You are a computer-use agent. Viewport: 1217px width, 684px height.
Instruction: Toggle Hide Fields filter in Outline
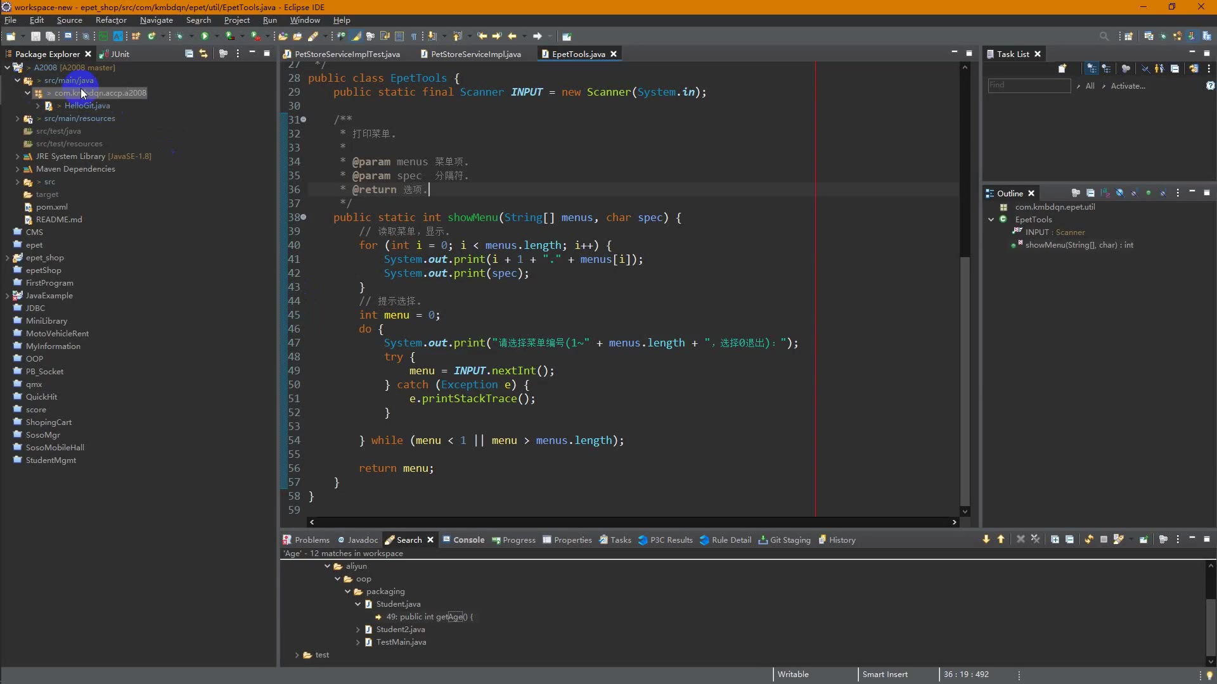click(x=1120, y=193)
